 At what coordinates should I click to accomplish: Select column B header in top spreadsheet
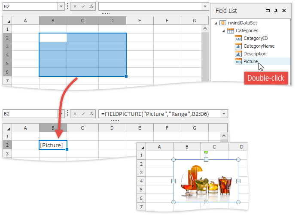point(53,21)
